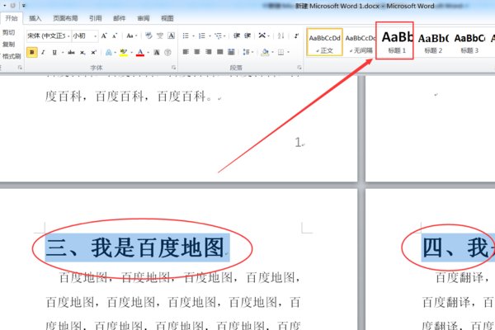
Task: Open the shading color dropdown arrow
Action: 272,52
